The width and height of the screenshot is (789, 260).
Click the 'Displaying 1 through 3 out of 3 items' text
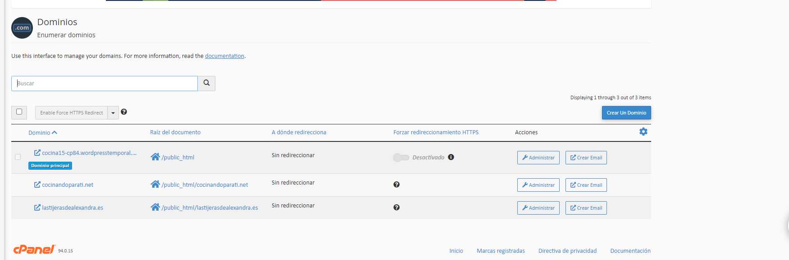pyautogui.click(x=611, y=97)
